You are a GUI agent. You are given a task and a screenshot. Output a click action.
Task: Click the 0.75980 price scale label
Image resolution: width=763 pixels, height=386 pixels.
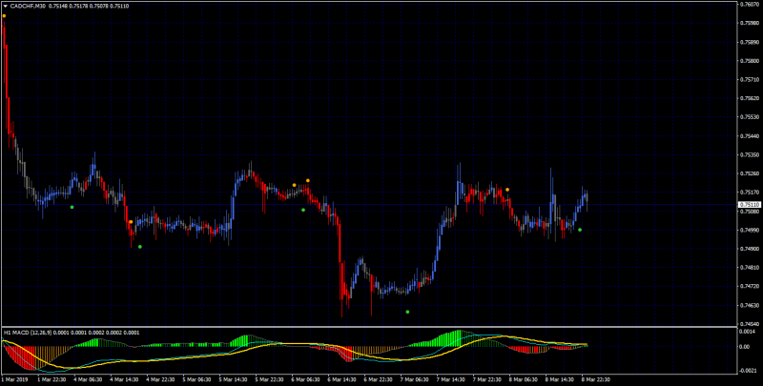pyautogui.click(x=750, y=23)
